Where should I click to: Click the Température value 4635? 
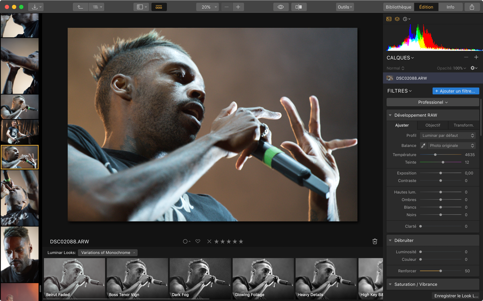pos(470,154)
